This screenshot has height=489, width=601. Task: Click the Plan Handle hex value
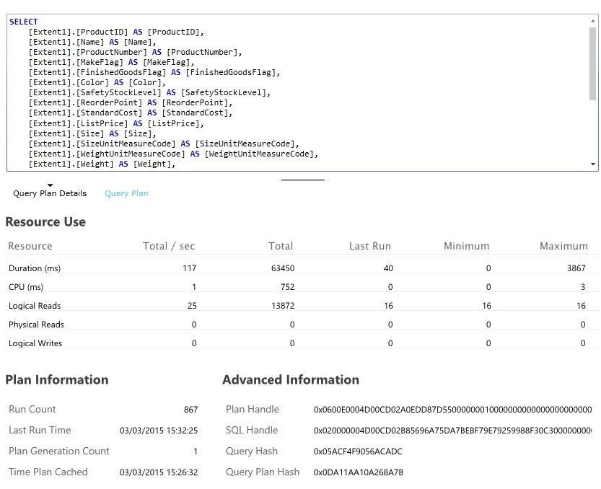point(452,410)
